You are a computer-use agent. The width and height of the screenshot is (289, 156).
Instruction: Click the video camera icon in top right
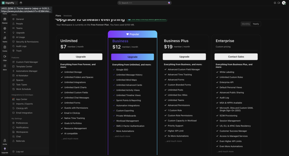click(279, 3)
